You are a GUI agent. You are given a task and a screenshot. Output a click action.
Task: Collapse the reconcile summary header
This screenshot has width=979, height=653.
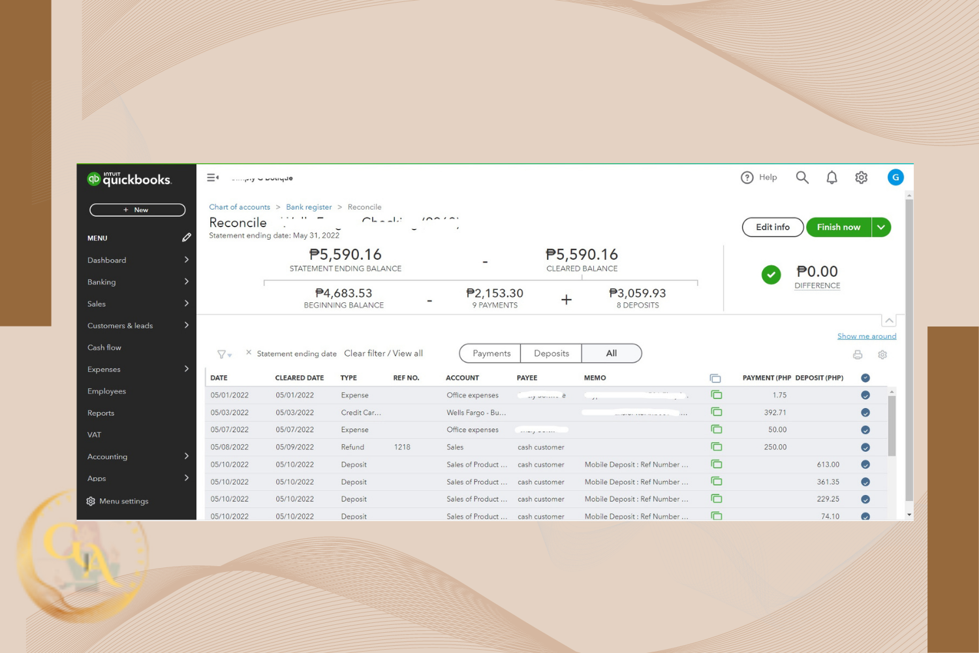(x=889, y=321)
